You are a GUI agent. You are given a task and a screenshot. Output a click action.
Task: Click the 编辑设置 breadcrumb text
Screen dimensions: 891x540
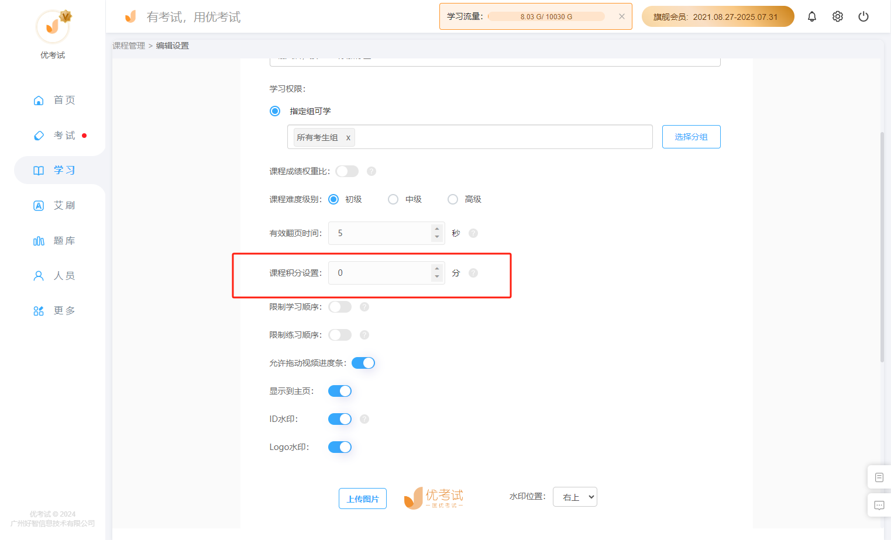pyautogui.click(x=172, y=46)
